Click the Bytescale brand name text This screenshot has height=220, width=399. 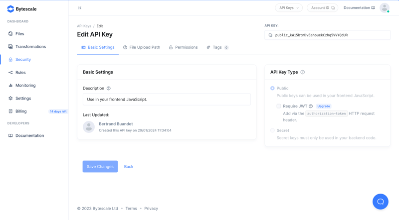click(x=26, y=9)
